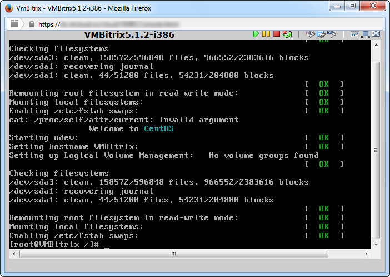Restart the VM with red-green arrows icon
390x277 pixels.
click(x=287, y=34)
